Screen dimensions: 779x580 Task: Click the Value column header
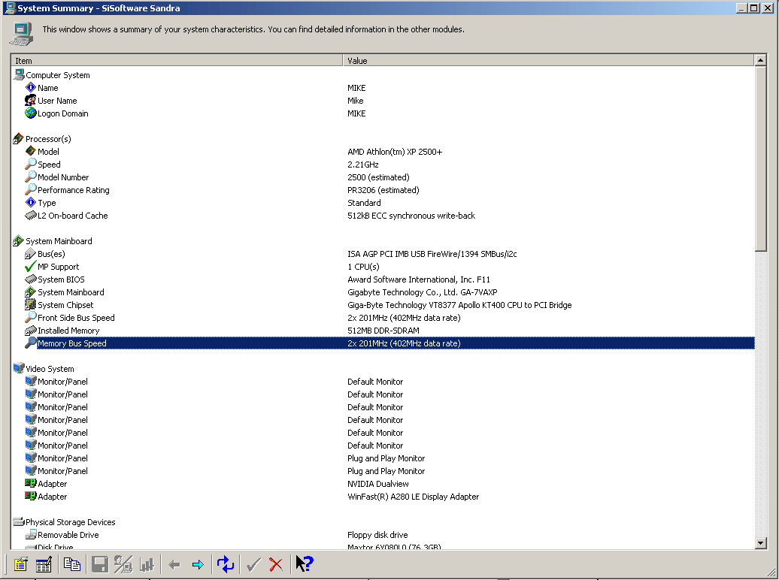coord(548,61)
